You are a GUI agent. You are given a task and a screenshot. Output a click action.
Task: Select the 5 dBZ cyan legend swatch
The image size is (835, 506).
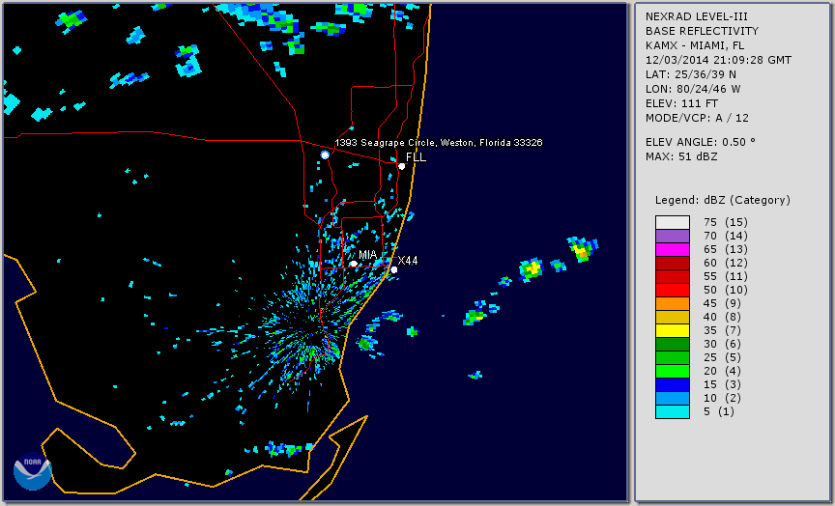(673, 411)
